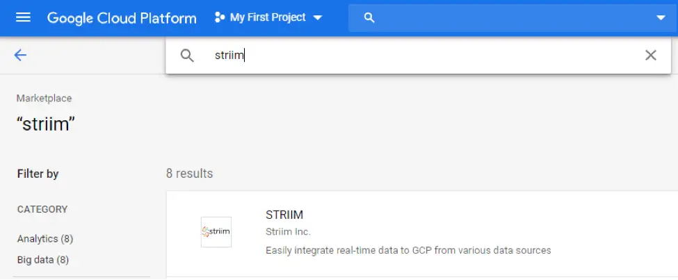Open the STRIIM listing title
This screenshot has height=280, width=678.
284,215
